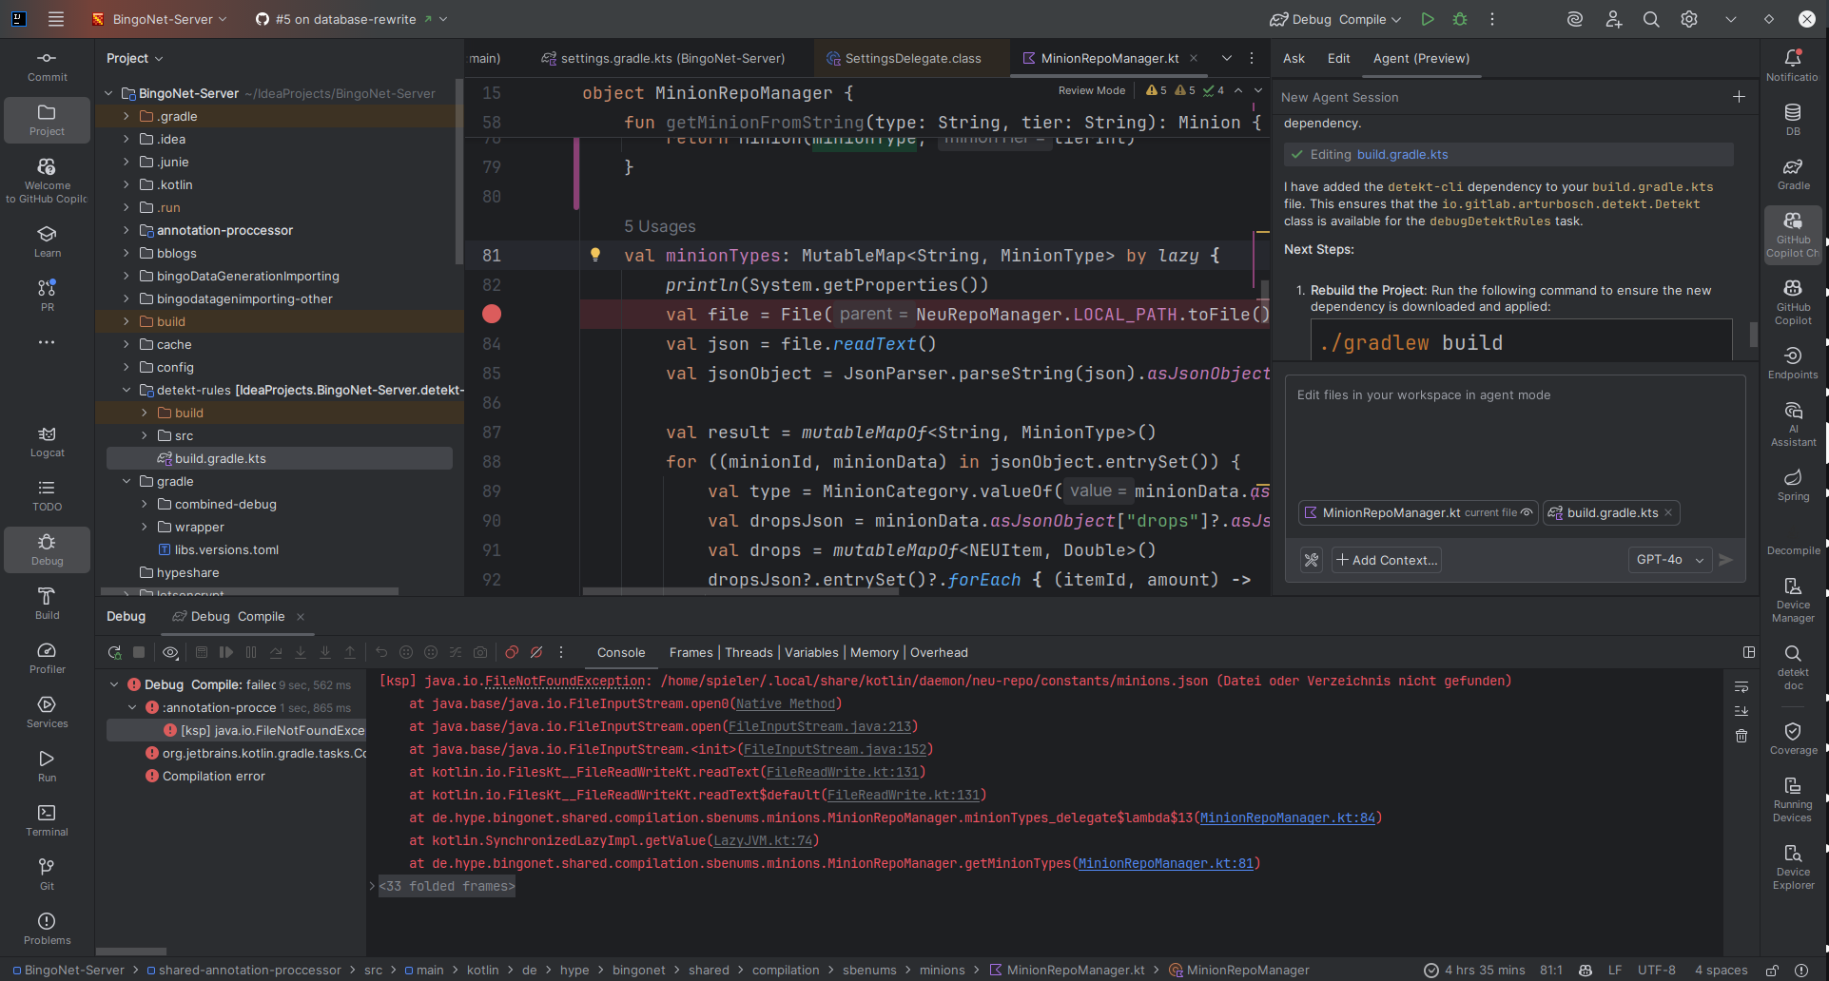Click build.gradle.kts link in agent chat
Viewport: 1829px width, 981px height.
tap(1402, 154)
